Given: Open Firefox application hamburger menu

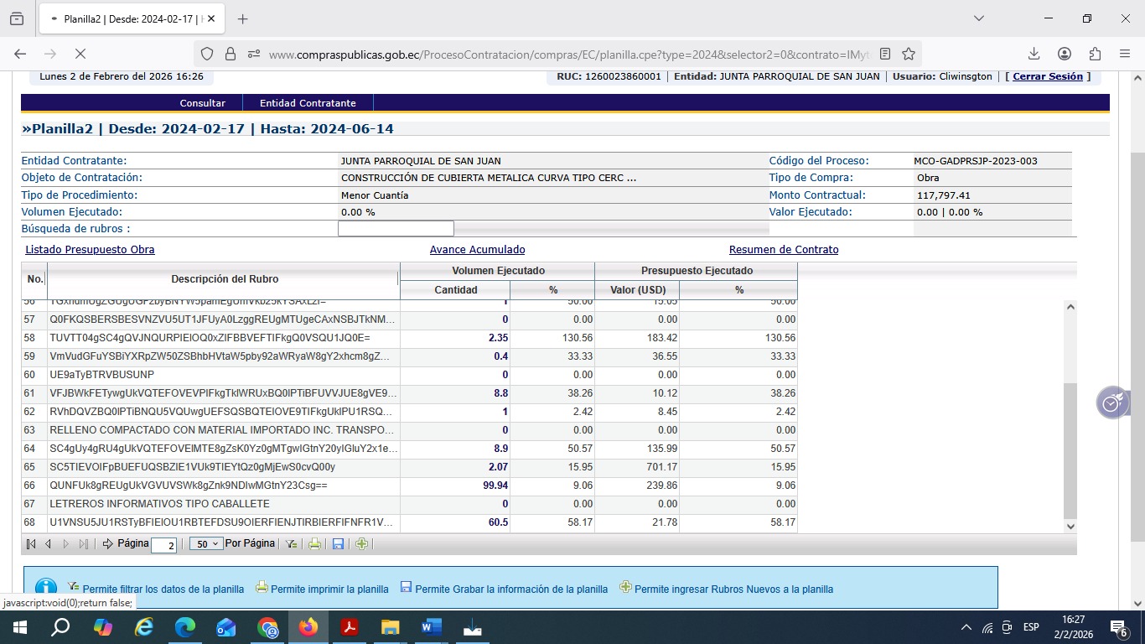Looking at the screenshot, I should [1125, 54].
